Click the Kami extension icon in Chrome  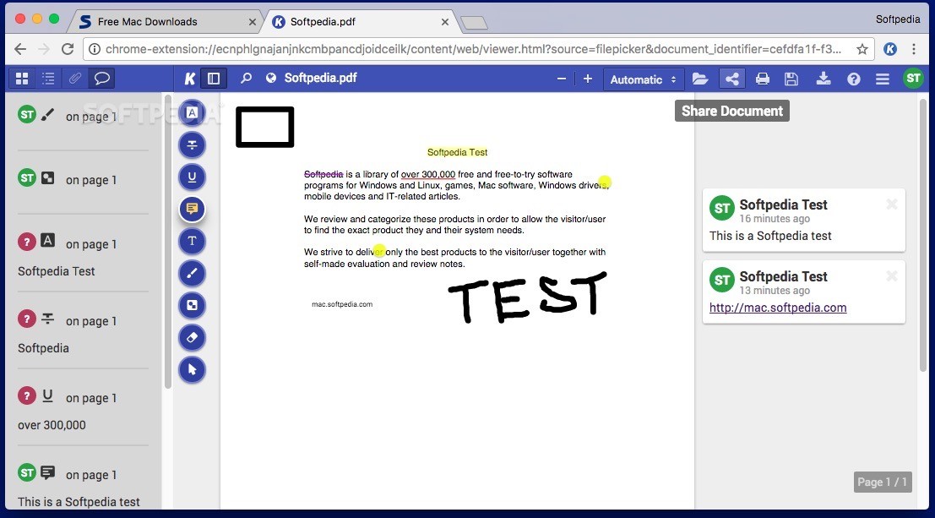(889, 50)
